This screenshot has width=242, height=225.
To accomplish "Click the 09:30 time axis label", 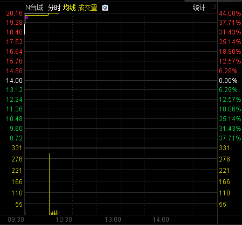I will click(16, 220).
